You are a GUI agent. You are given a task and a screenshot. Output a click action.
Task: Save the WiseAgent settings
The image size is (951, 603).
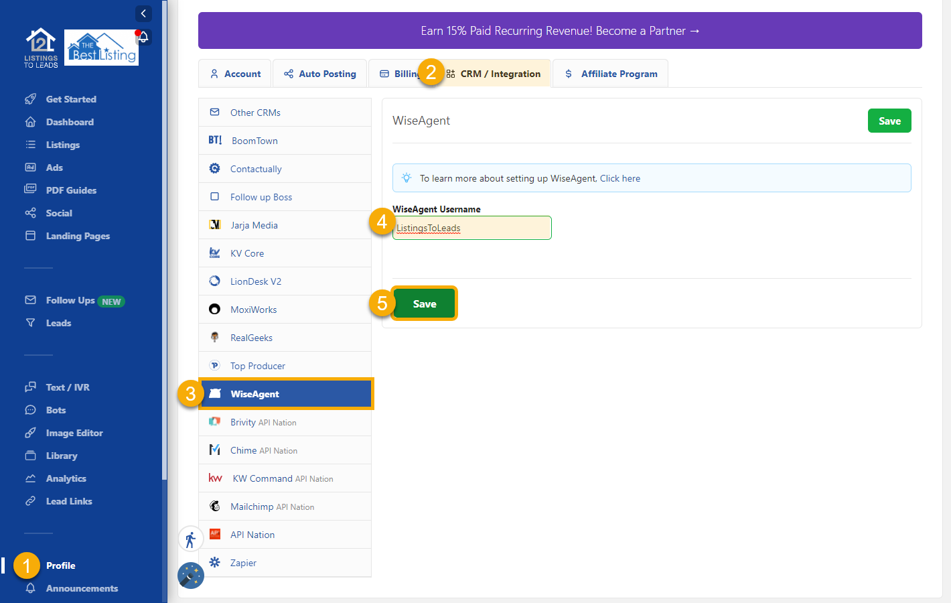tap(424, 303)
